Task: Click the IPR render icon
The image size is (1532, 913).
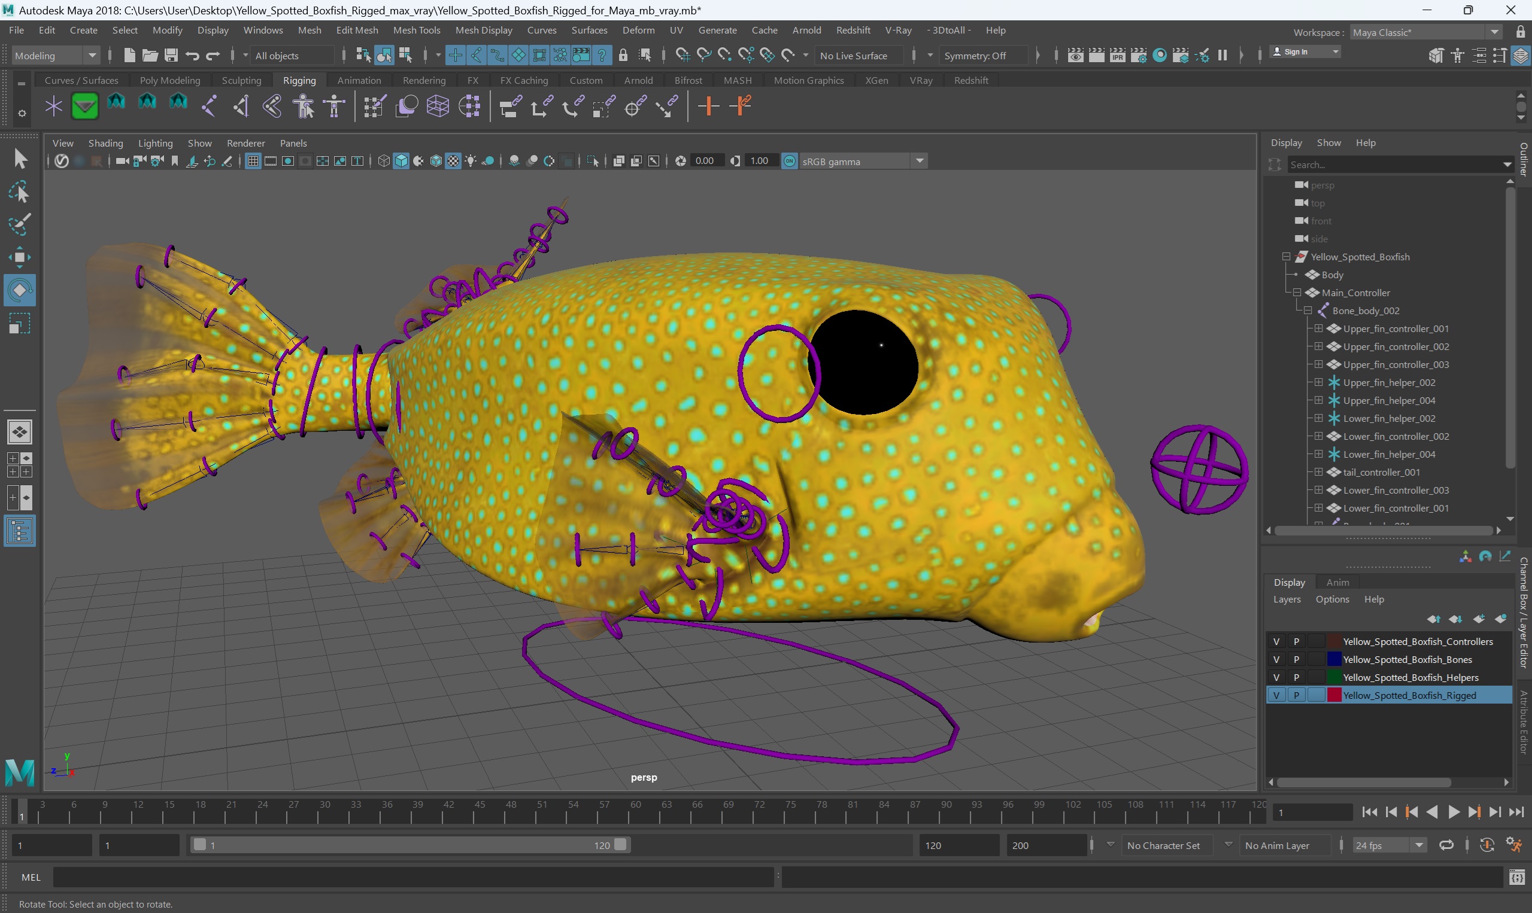Action: coord(1117,56)
